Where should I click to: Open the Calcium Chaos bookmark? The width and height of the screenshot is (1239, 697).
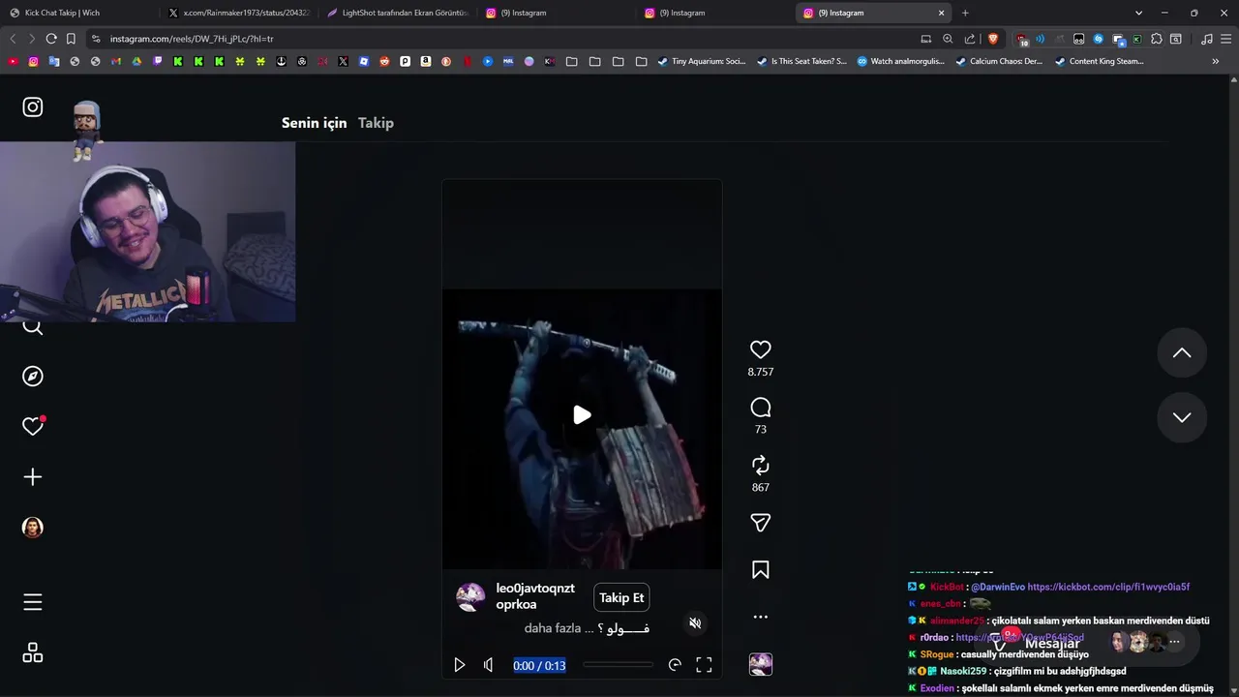click(x=999, y=61)
